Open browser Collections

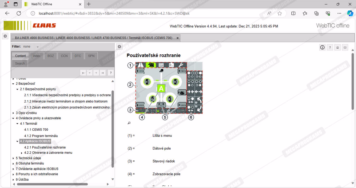pos(316,13)
